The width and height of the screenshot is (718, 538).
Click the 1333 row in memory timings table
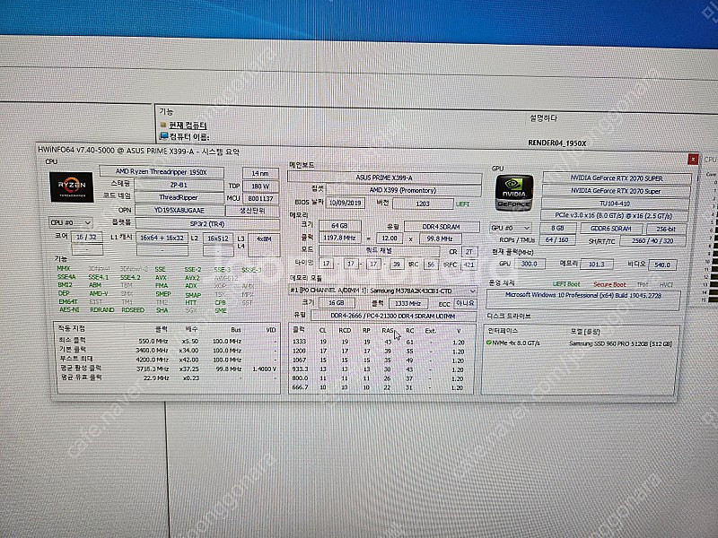pyautogui.click(x=380, y=342)
